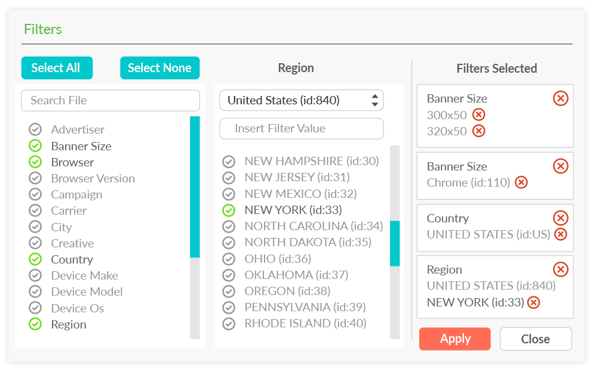Toggle the OHIO (id:36) region checkbox
Screen dimensions: 593x372
click(229, 259)
